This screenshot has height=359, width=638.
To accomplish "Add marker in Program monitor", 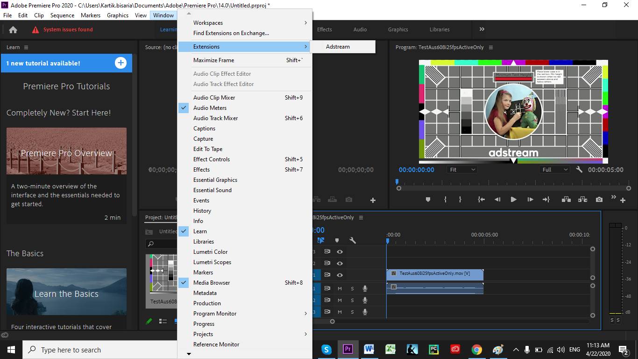I will coord(428,200).
